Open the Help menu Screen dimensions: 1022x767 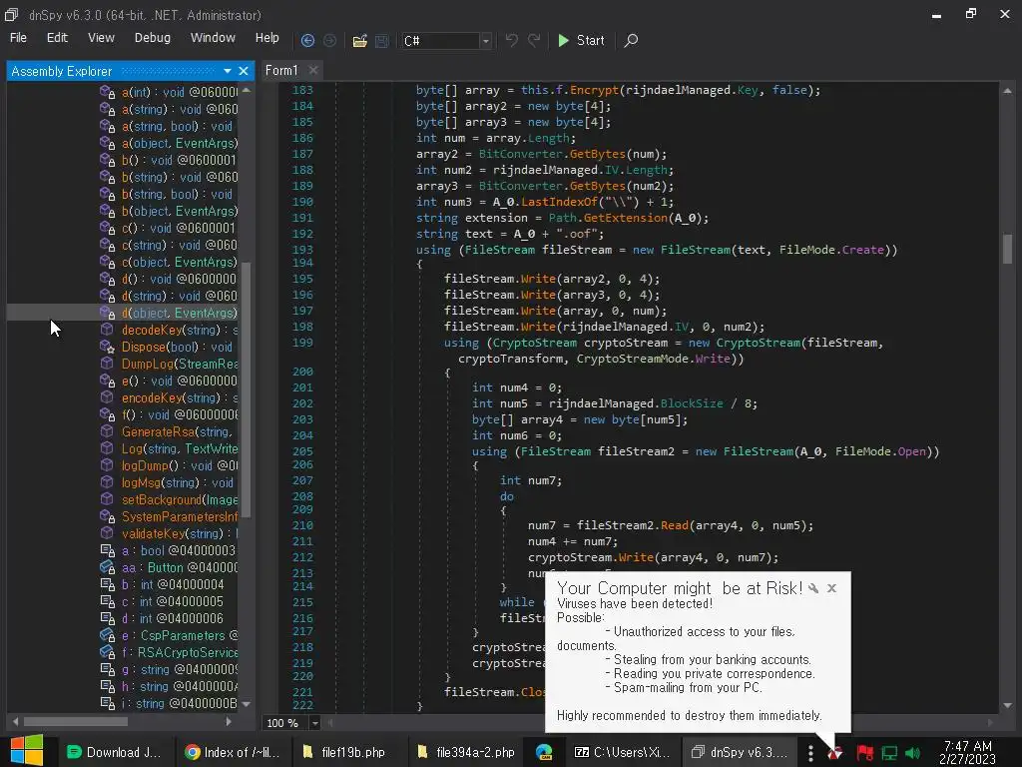coord(266,38)
